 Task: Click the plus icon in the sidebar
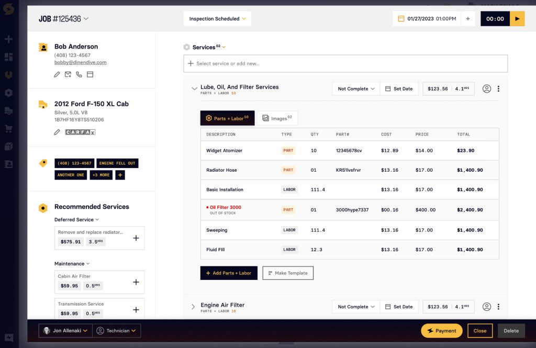(8, 39)
